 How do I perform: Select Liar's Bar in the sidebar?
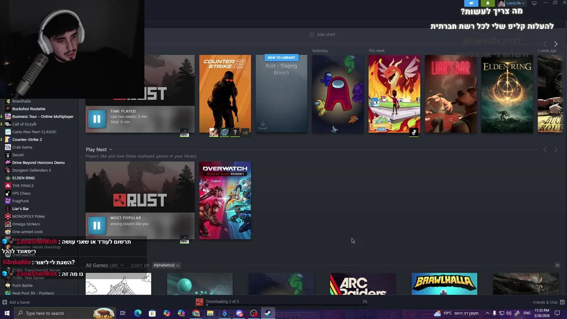[x=20, y=209]
